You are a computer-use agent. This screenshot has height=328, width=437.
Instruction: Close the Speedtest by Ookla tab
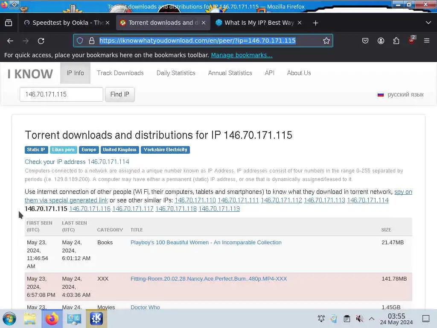pos(108,23)
